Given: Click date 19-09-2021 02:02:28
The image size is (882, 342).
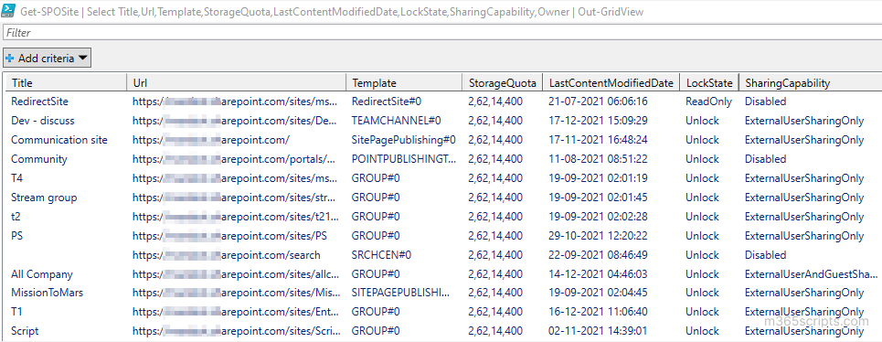Looking at the screenshot, I should coord(598,217).
